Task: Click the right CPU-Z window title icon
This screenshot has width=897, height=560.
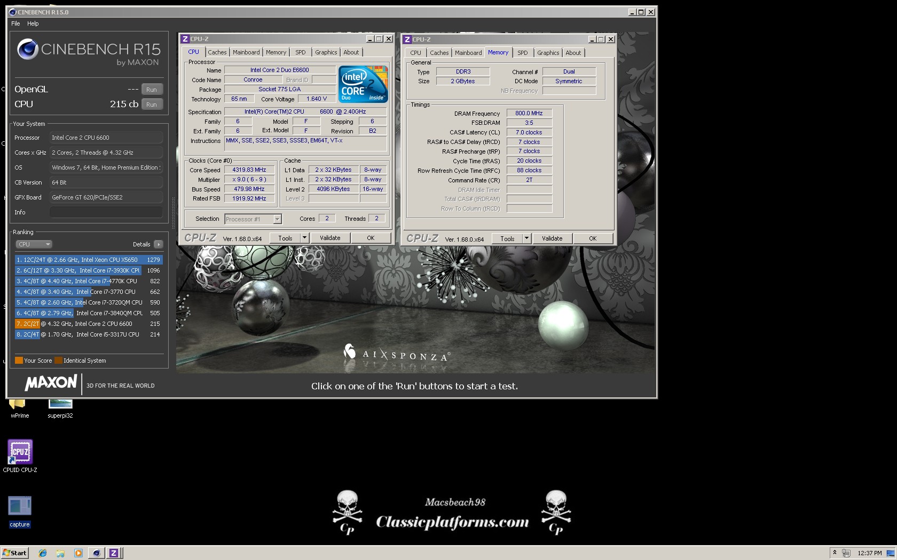Action: tap(407, 39)
